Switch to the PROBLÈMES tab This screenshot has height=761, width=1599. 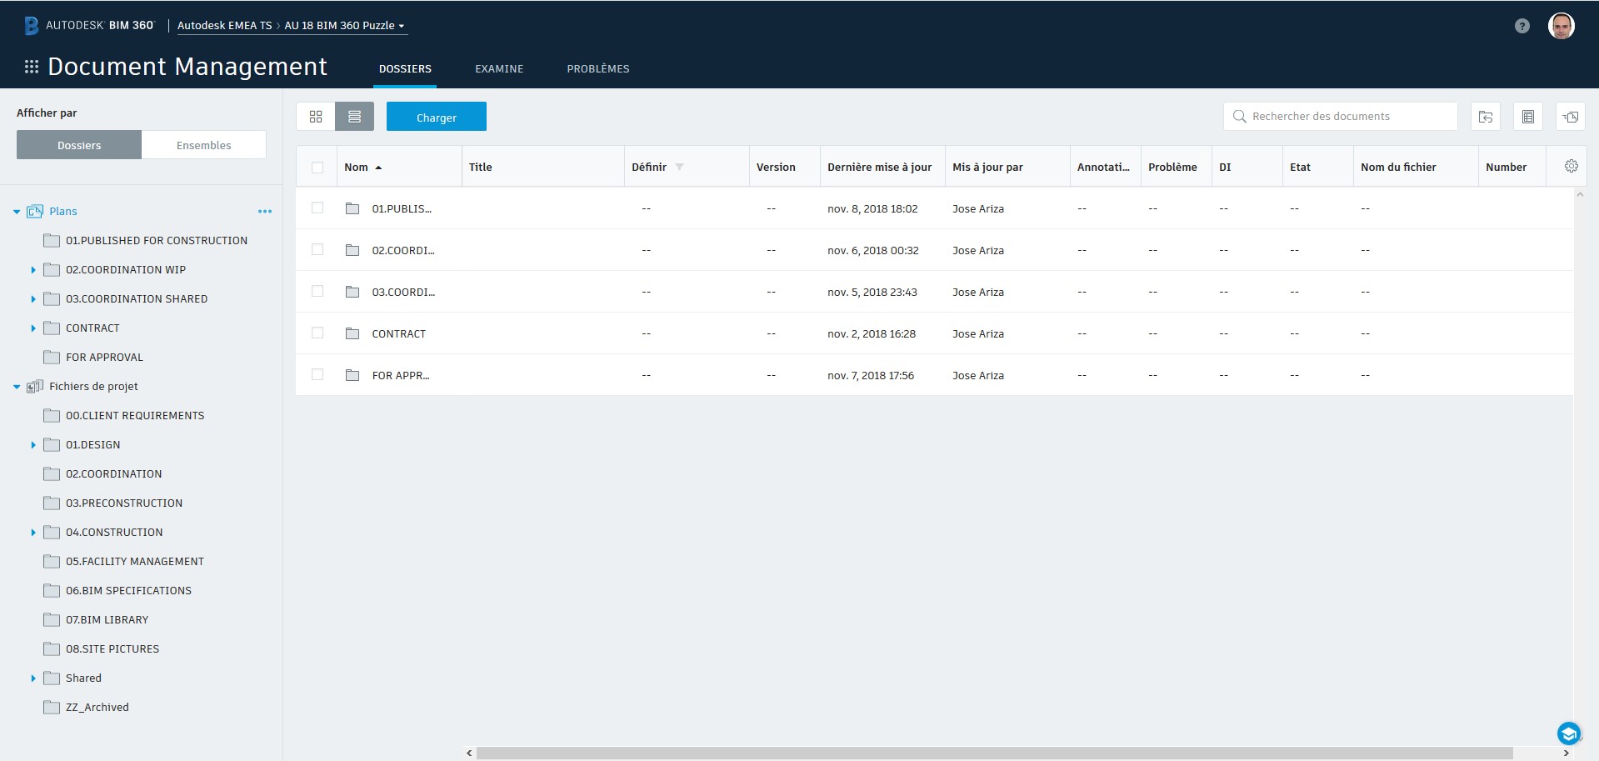point(597,68)
